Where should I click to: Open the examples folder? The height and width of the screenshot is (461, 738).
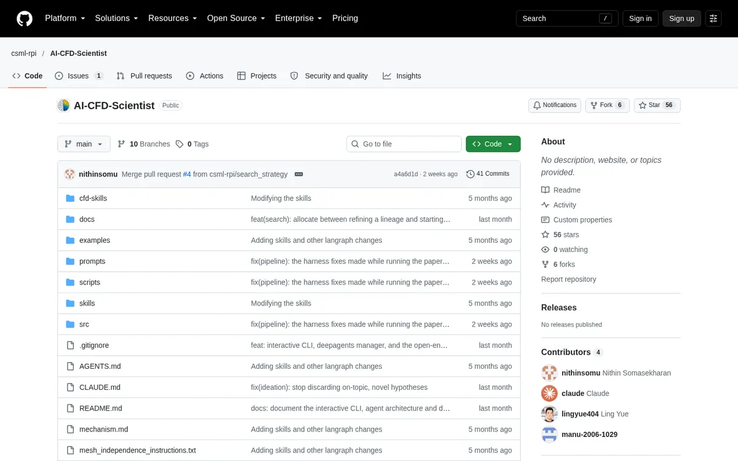click(x=95, y=240)
